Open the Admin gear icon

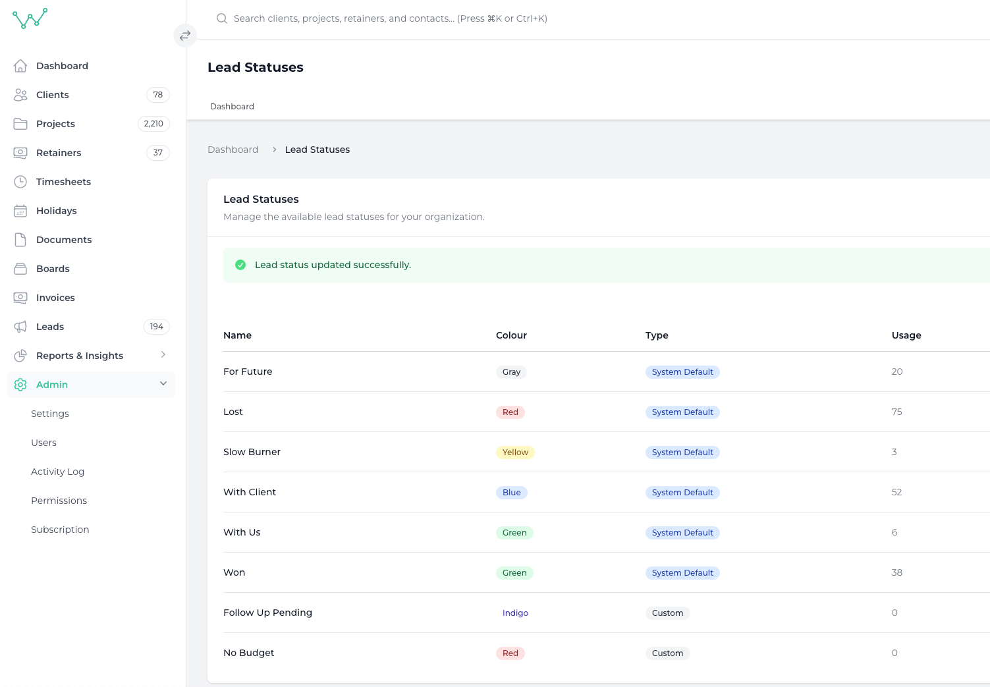20,384
